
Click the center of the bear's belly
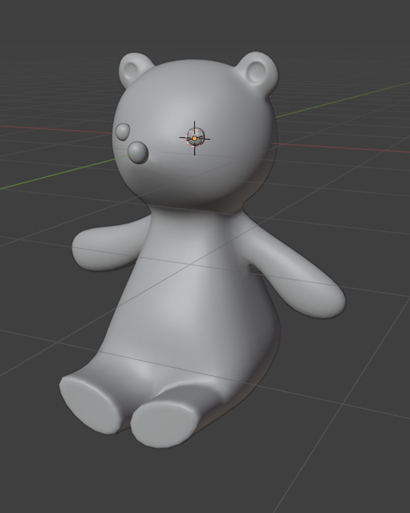[193, 308]
